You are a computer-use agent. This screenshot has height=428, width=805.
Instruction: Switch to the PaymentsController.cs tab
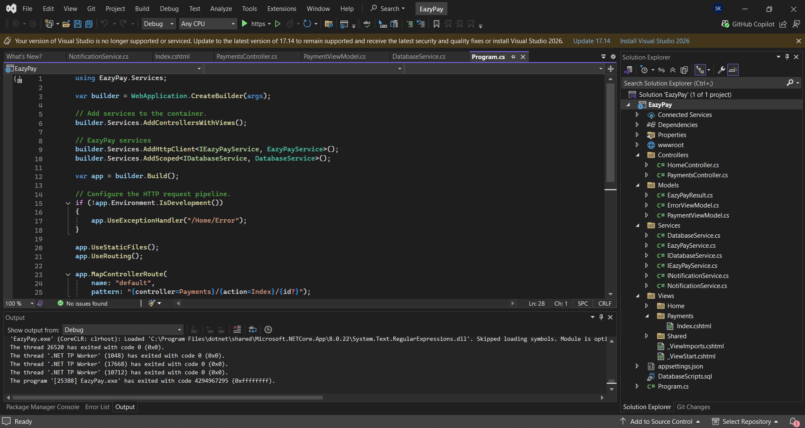point(246,57)
